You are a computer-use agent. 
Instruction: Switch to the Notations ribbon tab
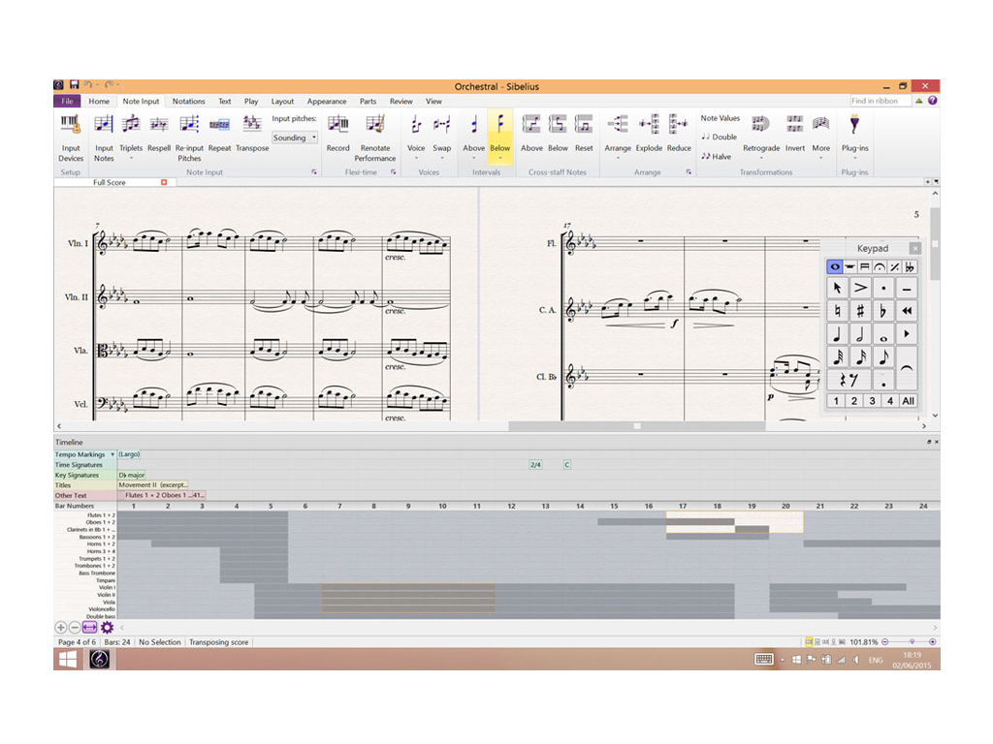click(188, 101)
